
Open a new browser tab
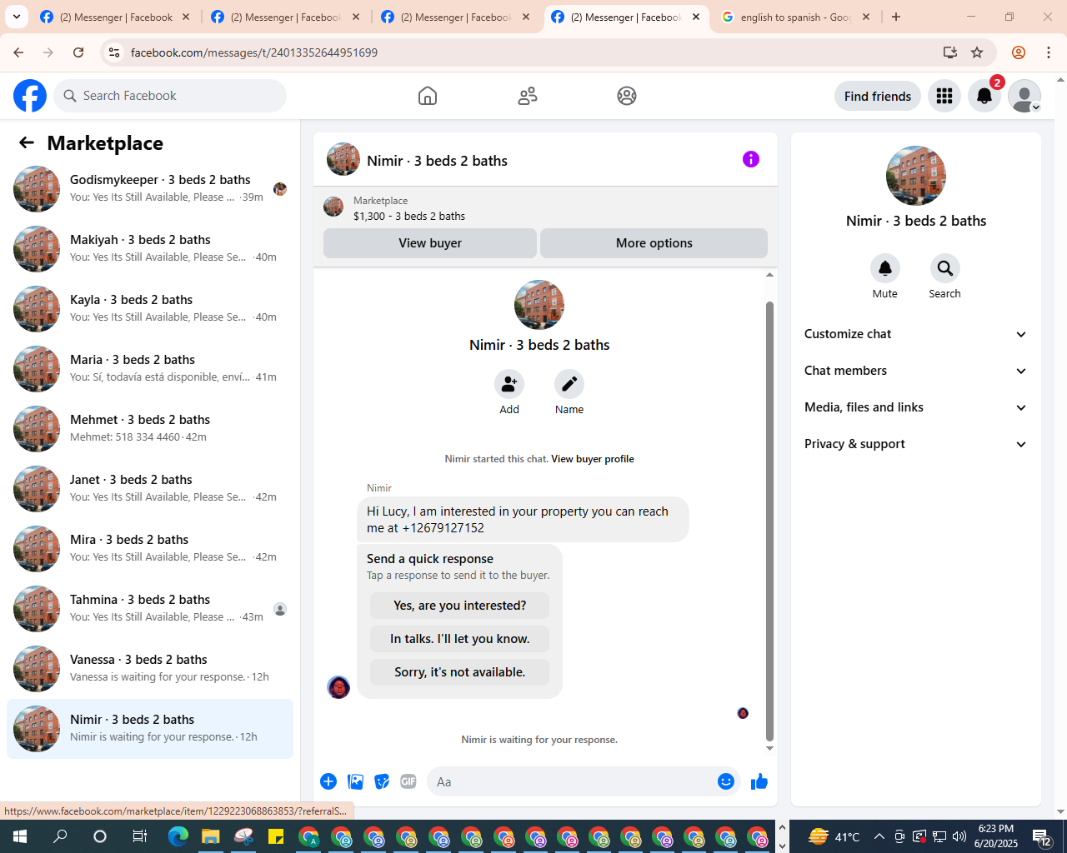coord(896,17)
